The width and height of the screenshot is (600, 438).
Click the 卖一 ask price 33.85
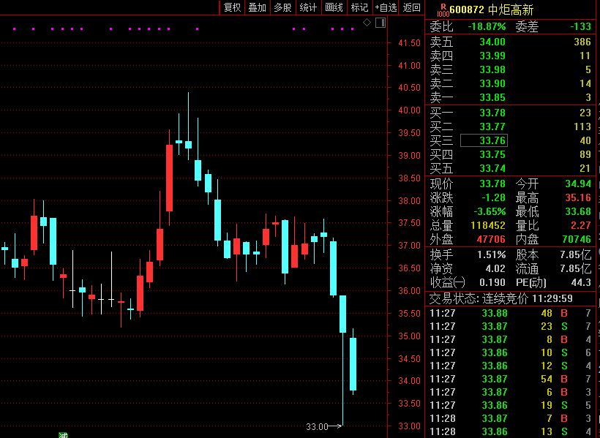(x=492, y=97)
